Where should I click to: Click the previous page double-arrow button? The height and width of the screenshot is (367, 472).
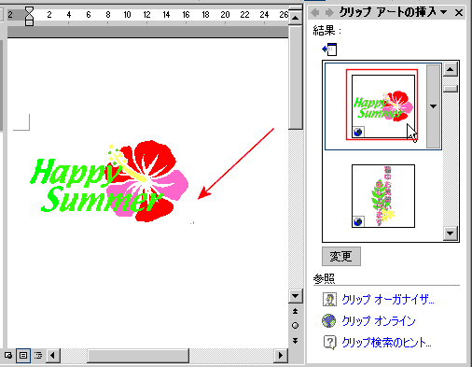[295, 311]
